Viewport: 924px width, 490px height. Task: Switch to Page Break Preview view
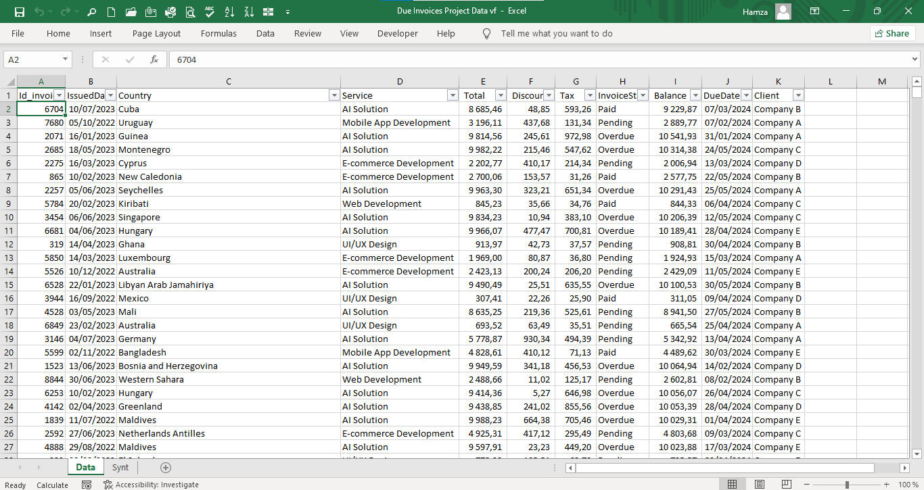(x=787, y=485)
